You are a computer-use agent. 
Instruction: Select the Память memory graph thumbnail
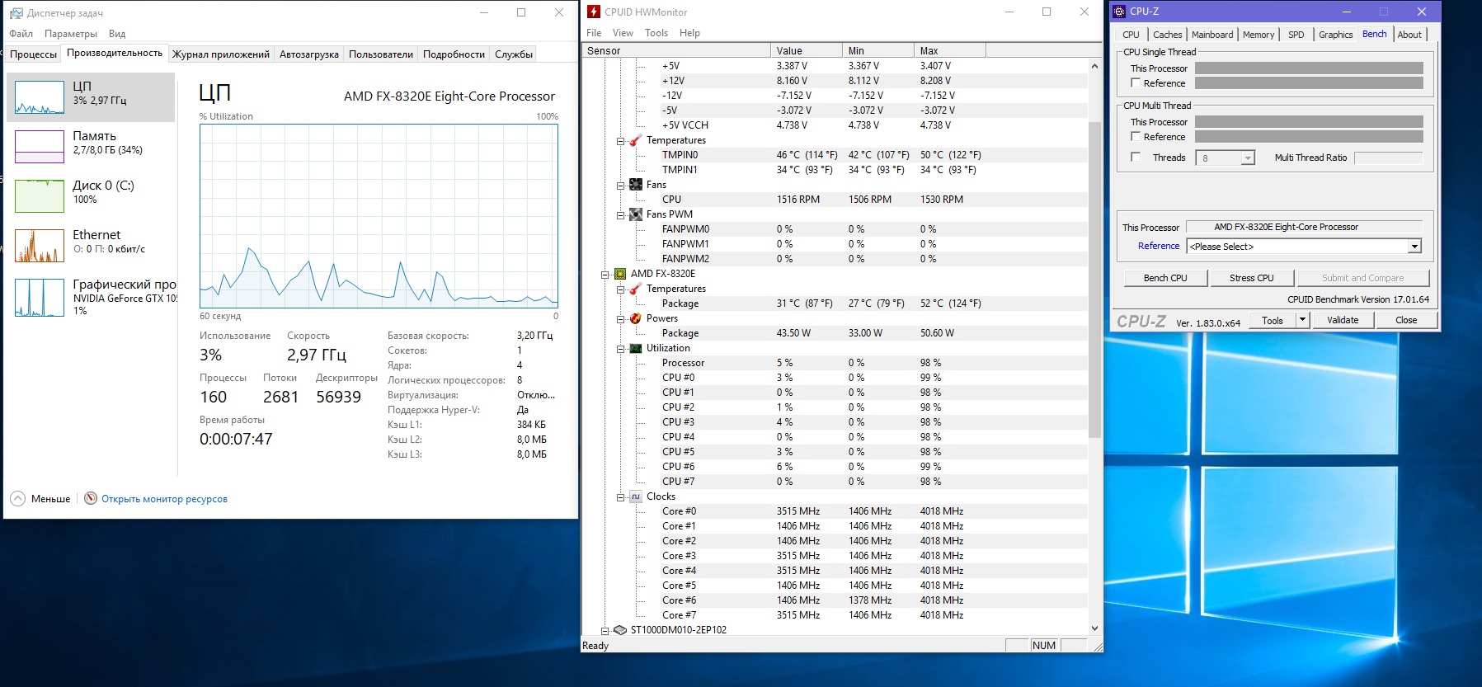(x=40, y=147)
